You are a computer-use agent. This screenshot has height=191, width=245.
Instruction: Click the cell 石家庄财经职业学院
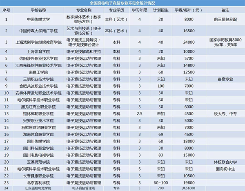(x=38, y=128)
